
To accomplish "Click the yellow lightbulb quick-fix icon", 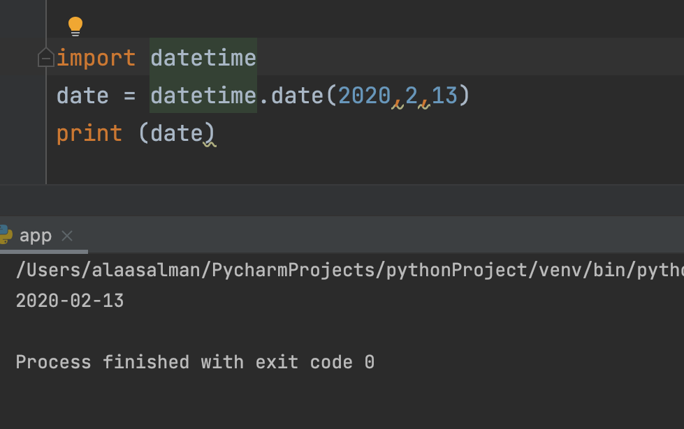I will click(x=75, y=26).
